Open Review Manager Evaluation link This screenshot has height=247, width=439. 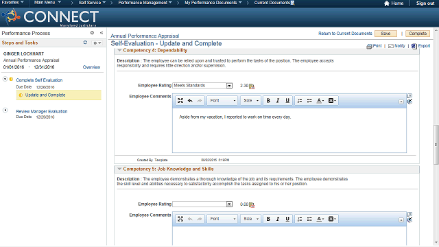(42, 111)
